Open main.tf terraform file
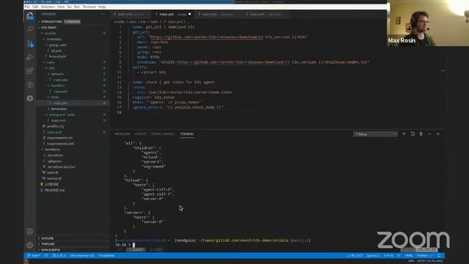 (52, 172)
